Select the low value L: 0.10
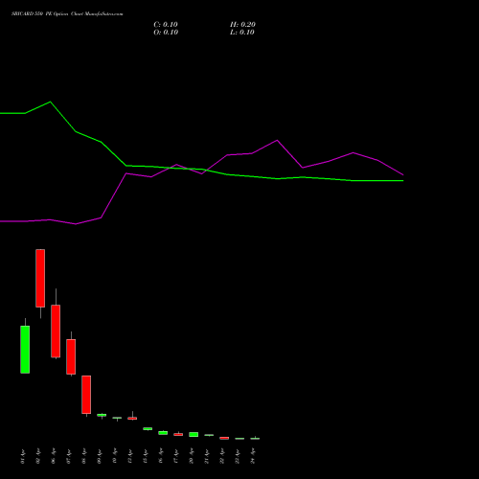 pos(242,33)
